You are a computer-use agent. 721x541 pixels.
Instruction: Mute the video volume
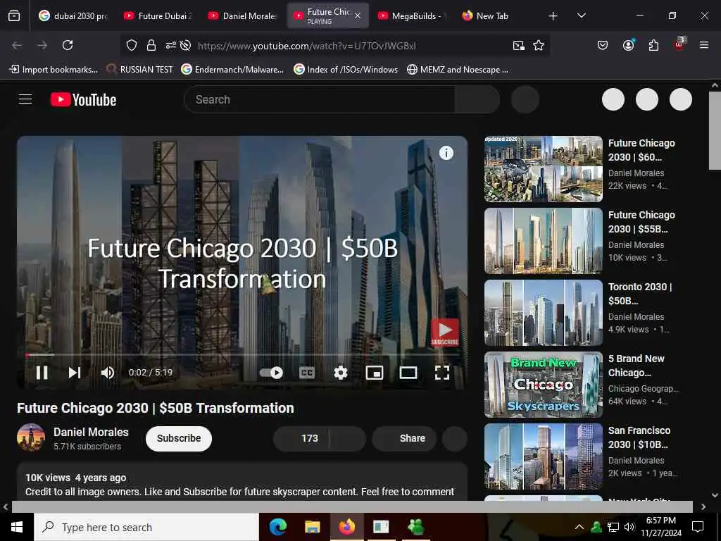[108, 373]
